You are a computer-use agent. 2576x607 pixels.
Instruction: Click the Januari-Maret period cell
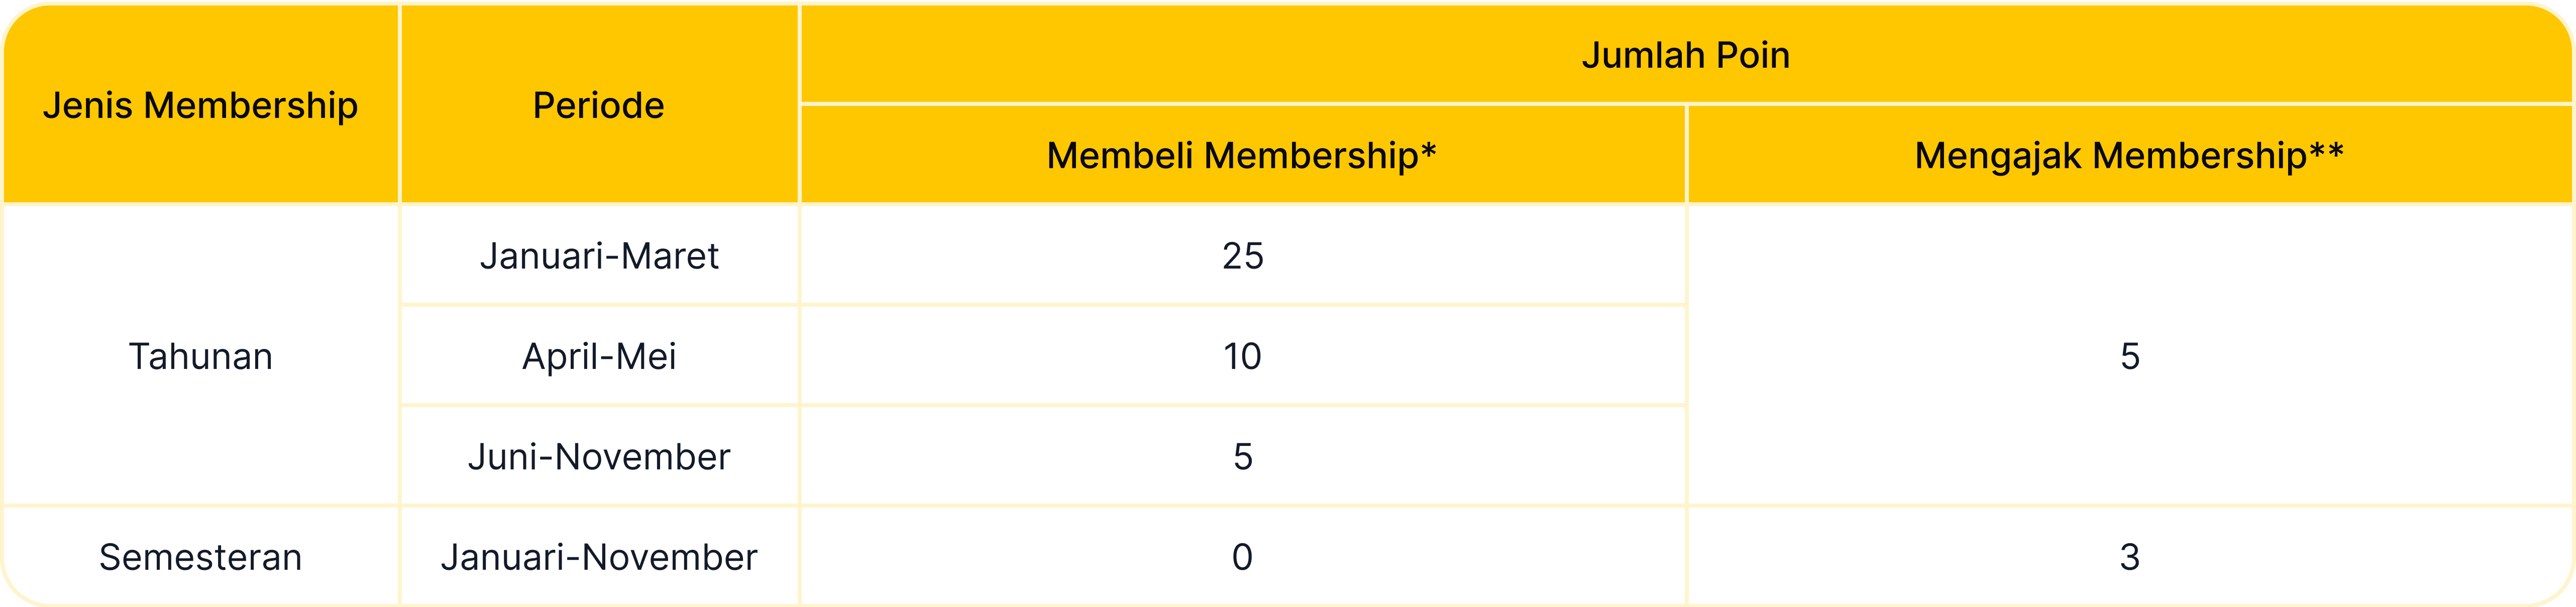pyautogui.click(x=599, y=256)
